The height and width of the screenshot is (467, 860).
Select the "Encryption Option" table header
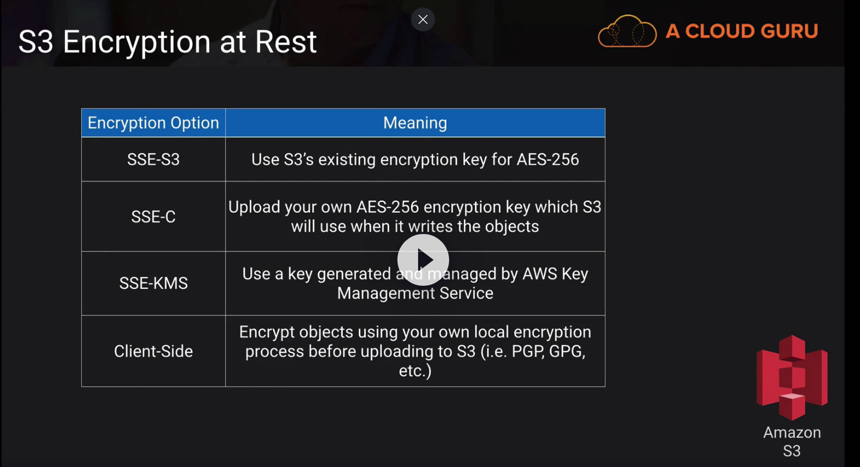click(153, 123)
